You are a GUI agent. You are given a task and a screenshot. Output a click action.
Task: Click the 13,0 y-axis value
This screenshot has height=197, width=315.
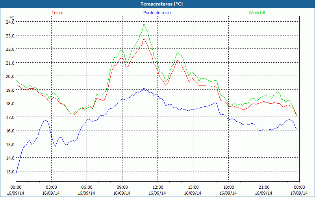[x=10, y=171]
